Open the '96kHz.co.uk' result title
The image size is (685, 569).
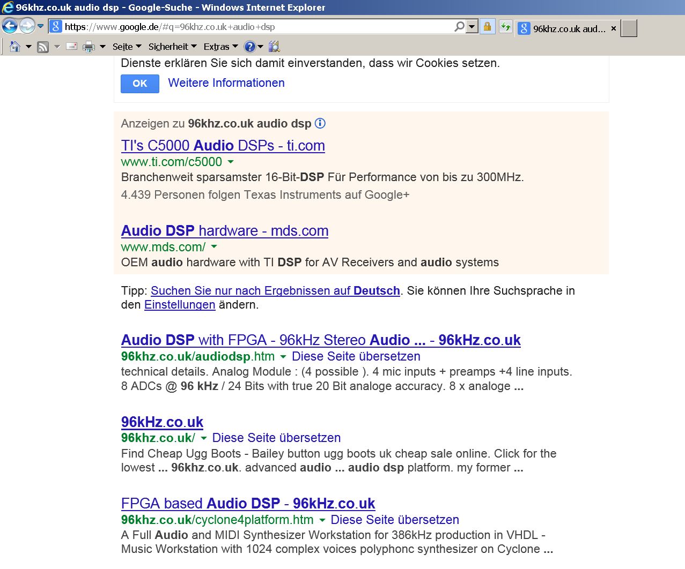[x=162, y=422]
